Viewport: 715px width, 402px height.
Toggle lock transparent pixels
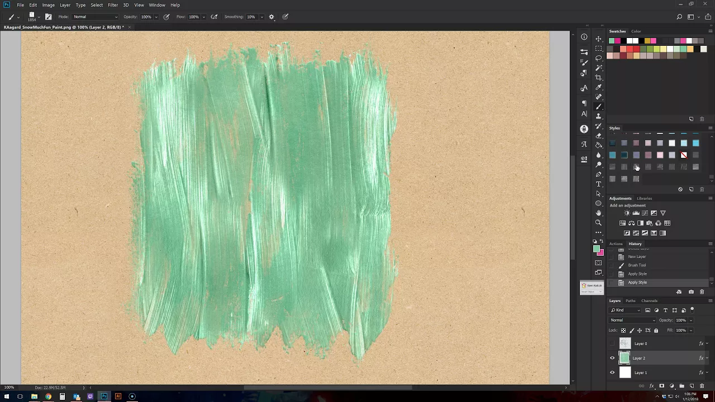pyautogui.click(x=623, y=331)
